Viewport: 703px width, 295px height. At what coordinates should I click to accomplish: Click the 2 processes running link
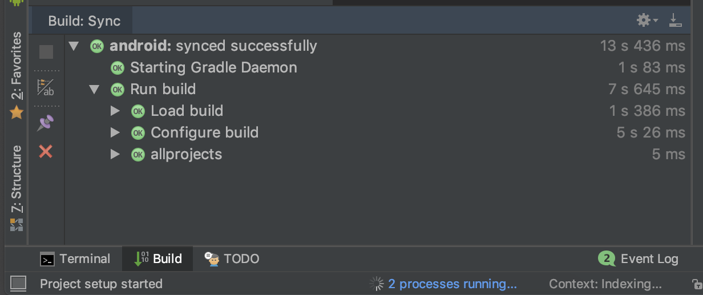click(x=452, y=284)
